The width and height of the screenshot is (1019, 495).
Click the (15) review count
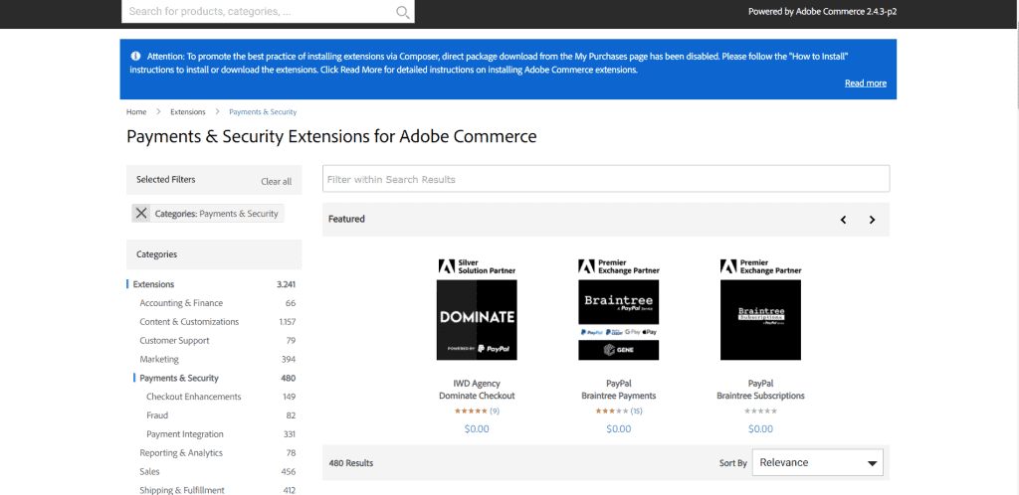coord(637,411)
